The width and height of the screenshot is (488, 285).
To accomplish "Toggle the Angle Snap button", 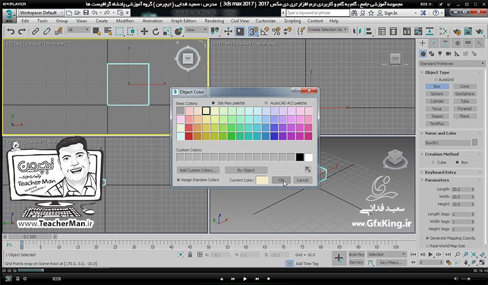I will pyautogui.click(x=265, y=32).
